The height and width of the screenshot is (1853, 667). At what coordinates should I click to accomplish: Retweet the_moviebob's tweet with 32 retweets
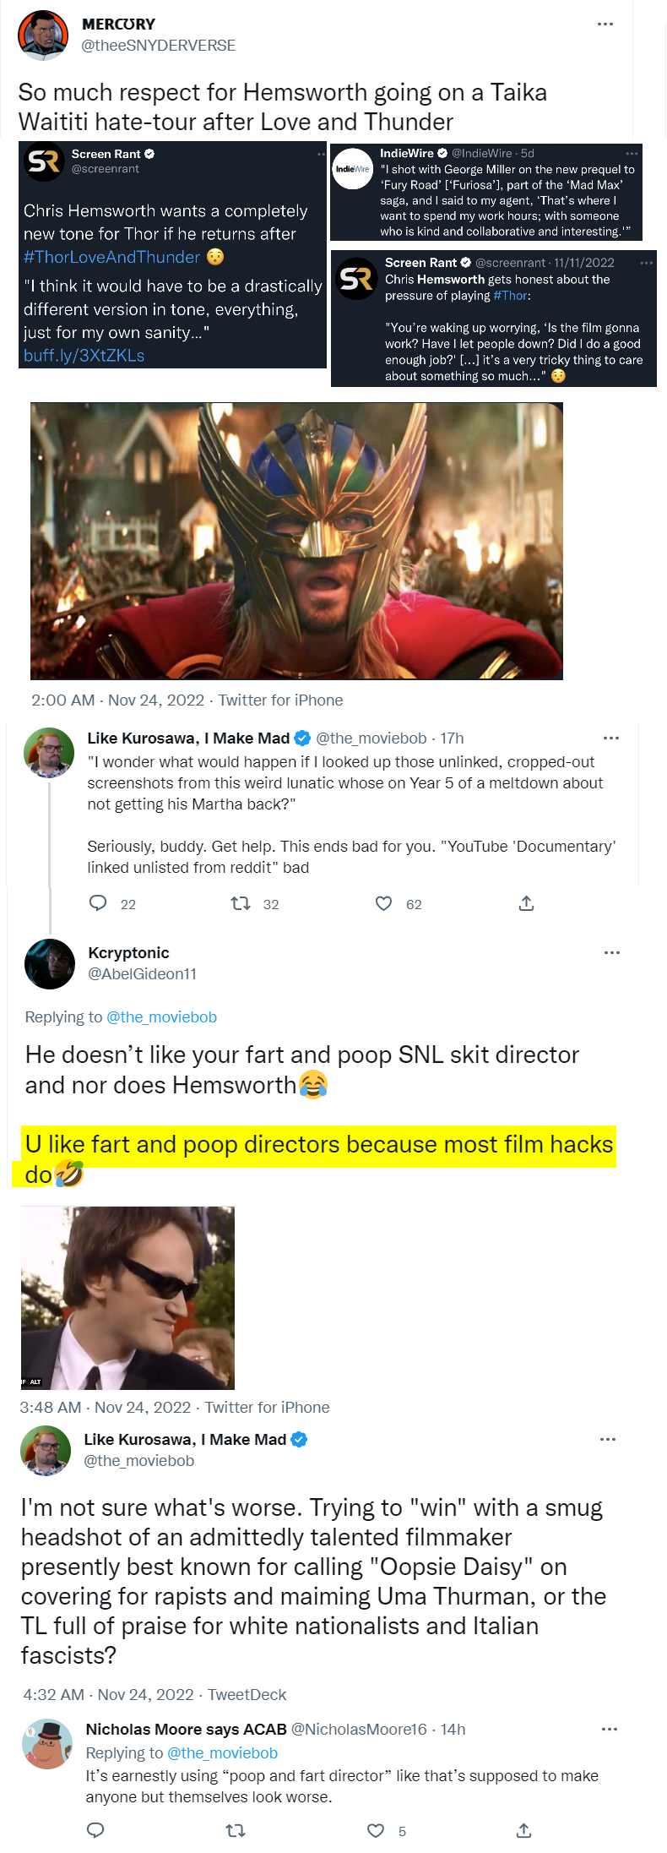[x=241, y=903]
